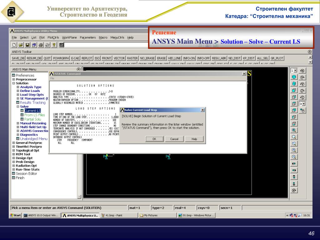Click the Start button on Windows taskbar
This screenshot has width=320, height=240.
click(16, 215)
